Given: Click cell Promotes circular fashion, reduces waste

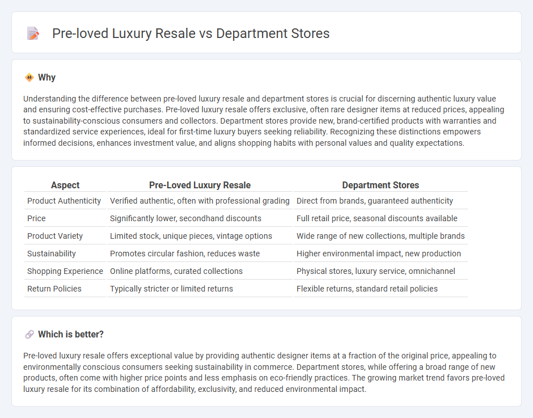Looking at the screenshot, I should [200, 254].
